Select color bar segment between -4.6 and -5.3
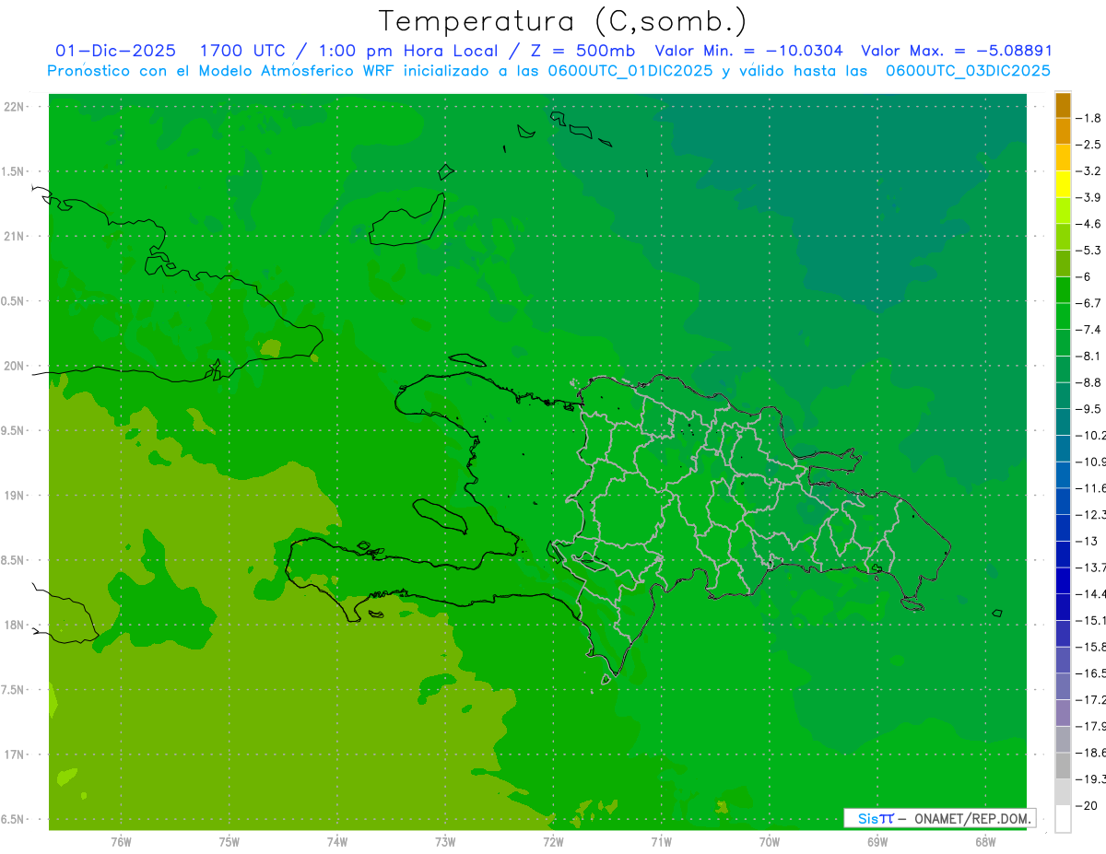Image resolution: width=1106 pixels, height=854 pixels. pyautogui.click(x=1063, y=237)
